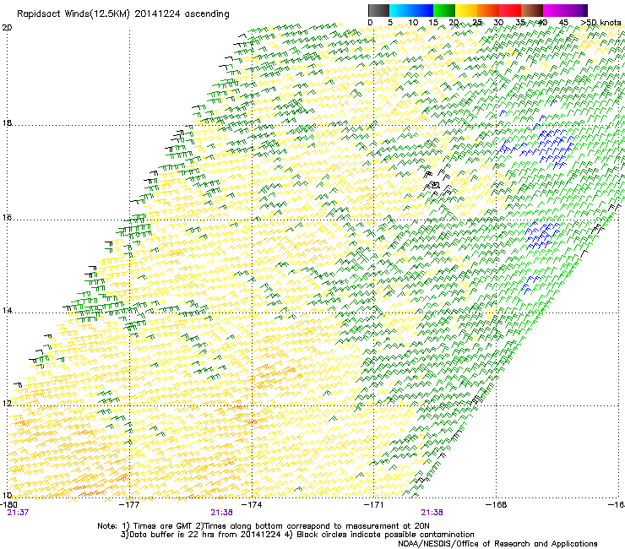Click the purple '21:38' time below -174

[221, 513]
